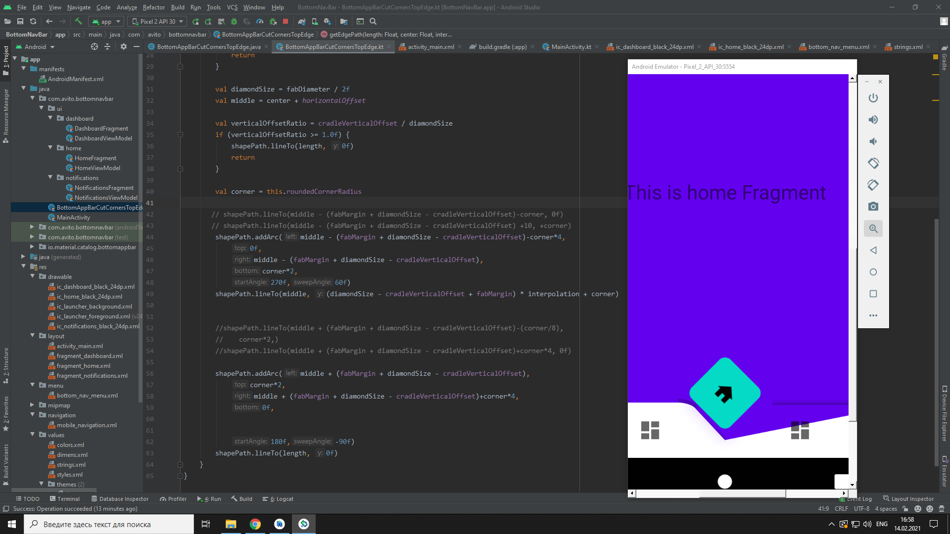Click emulator Rotate Right button

(x=873, y=185)
